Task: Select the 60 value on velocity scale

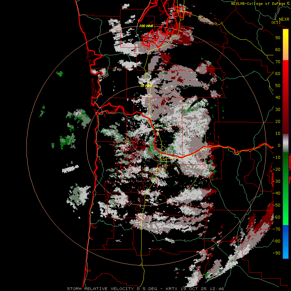Action: point(278,74)
